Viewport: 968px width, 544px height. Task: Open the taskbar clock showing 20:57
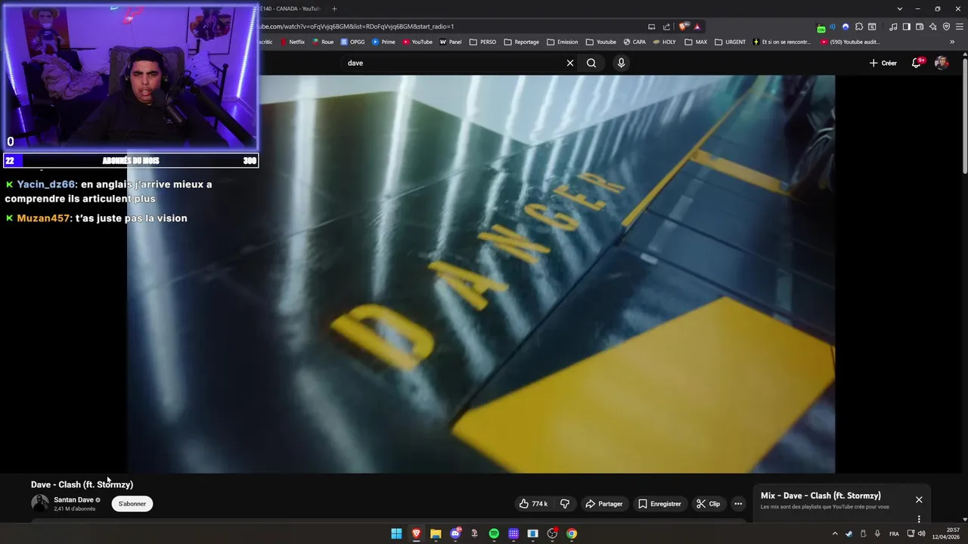[x=947, y=533]
